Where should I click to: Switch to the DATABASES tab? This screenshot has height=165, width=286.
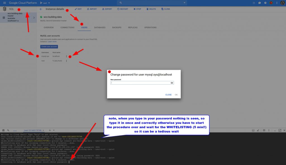point(100,28)
